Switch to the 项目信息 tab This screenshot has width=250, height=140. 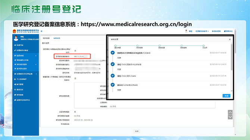click(46, 38)
